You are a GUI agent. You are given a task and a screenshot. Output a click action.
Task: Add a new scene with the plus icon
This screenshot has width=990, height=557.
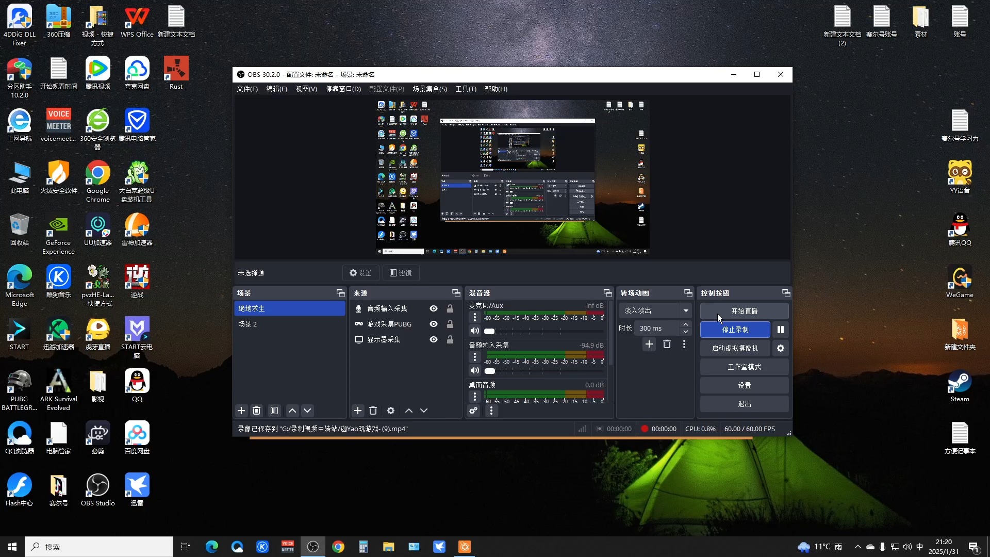point(241,411)
